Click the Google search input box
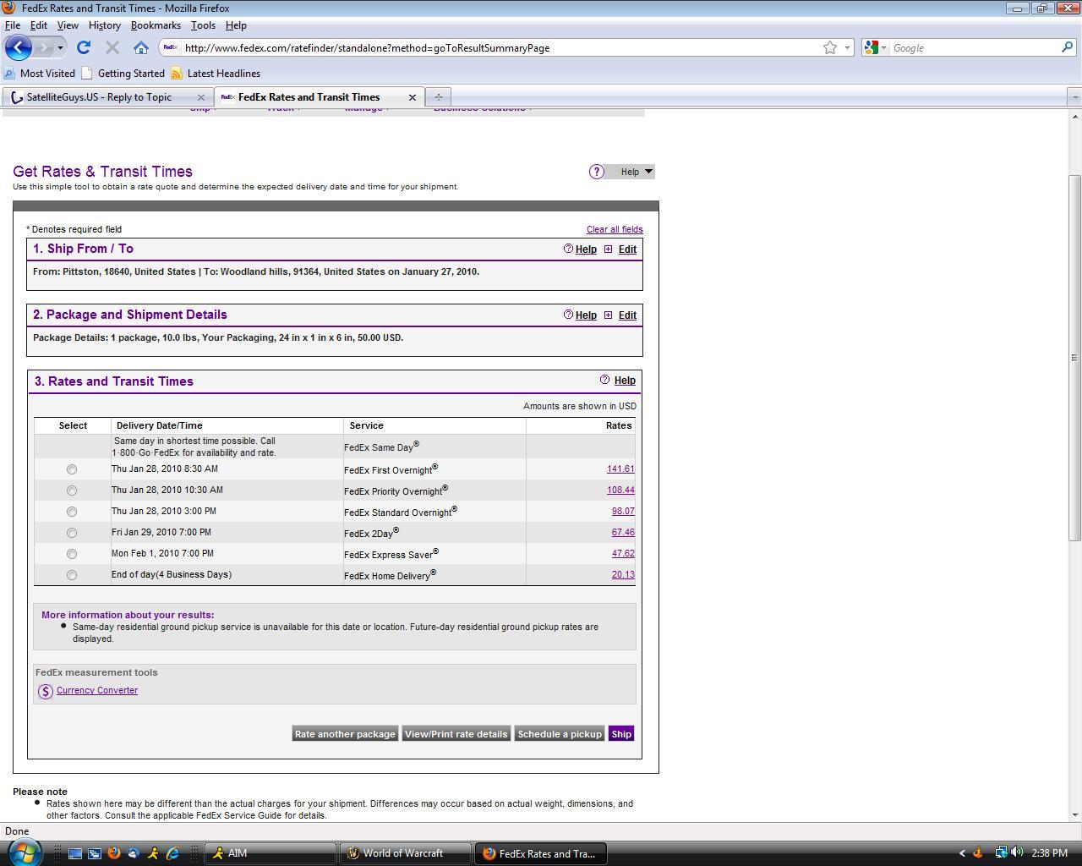Screen dimensions: 1082x866 pos(975,47)
